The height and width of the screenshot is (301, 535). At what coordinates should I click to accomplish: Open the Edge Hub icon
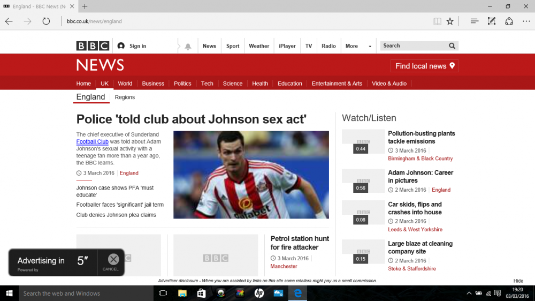click(x=474, y=21)
